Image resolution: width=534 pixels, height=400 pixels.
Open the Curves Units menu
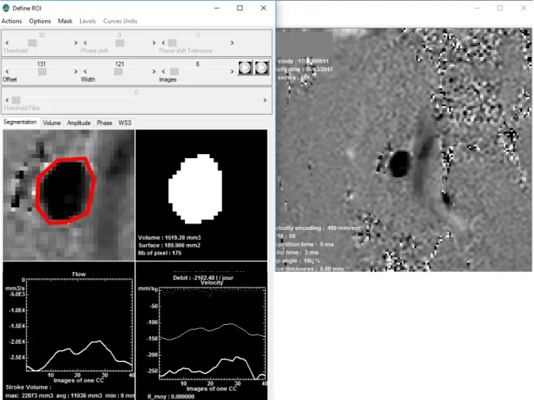(x=120, y=21)
